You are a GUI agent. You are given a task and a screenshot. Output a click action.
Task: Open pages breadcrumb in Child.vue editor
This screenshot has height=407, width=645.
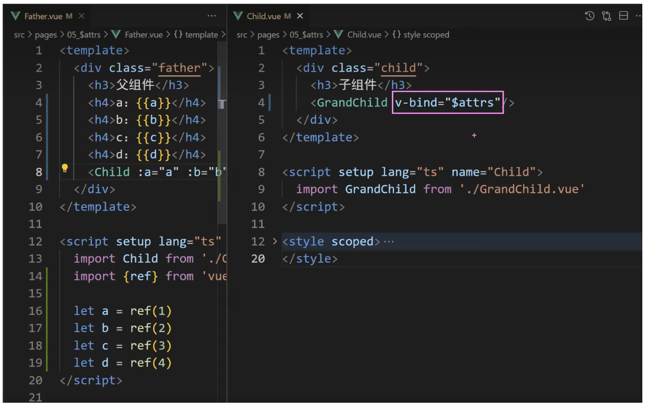click(x=268, y=35)
